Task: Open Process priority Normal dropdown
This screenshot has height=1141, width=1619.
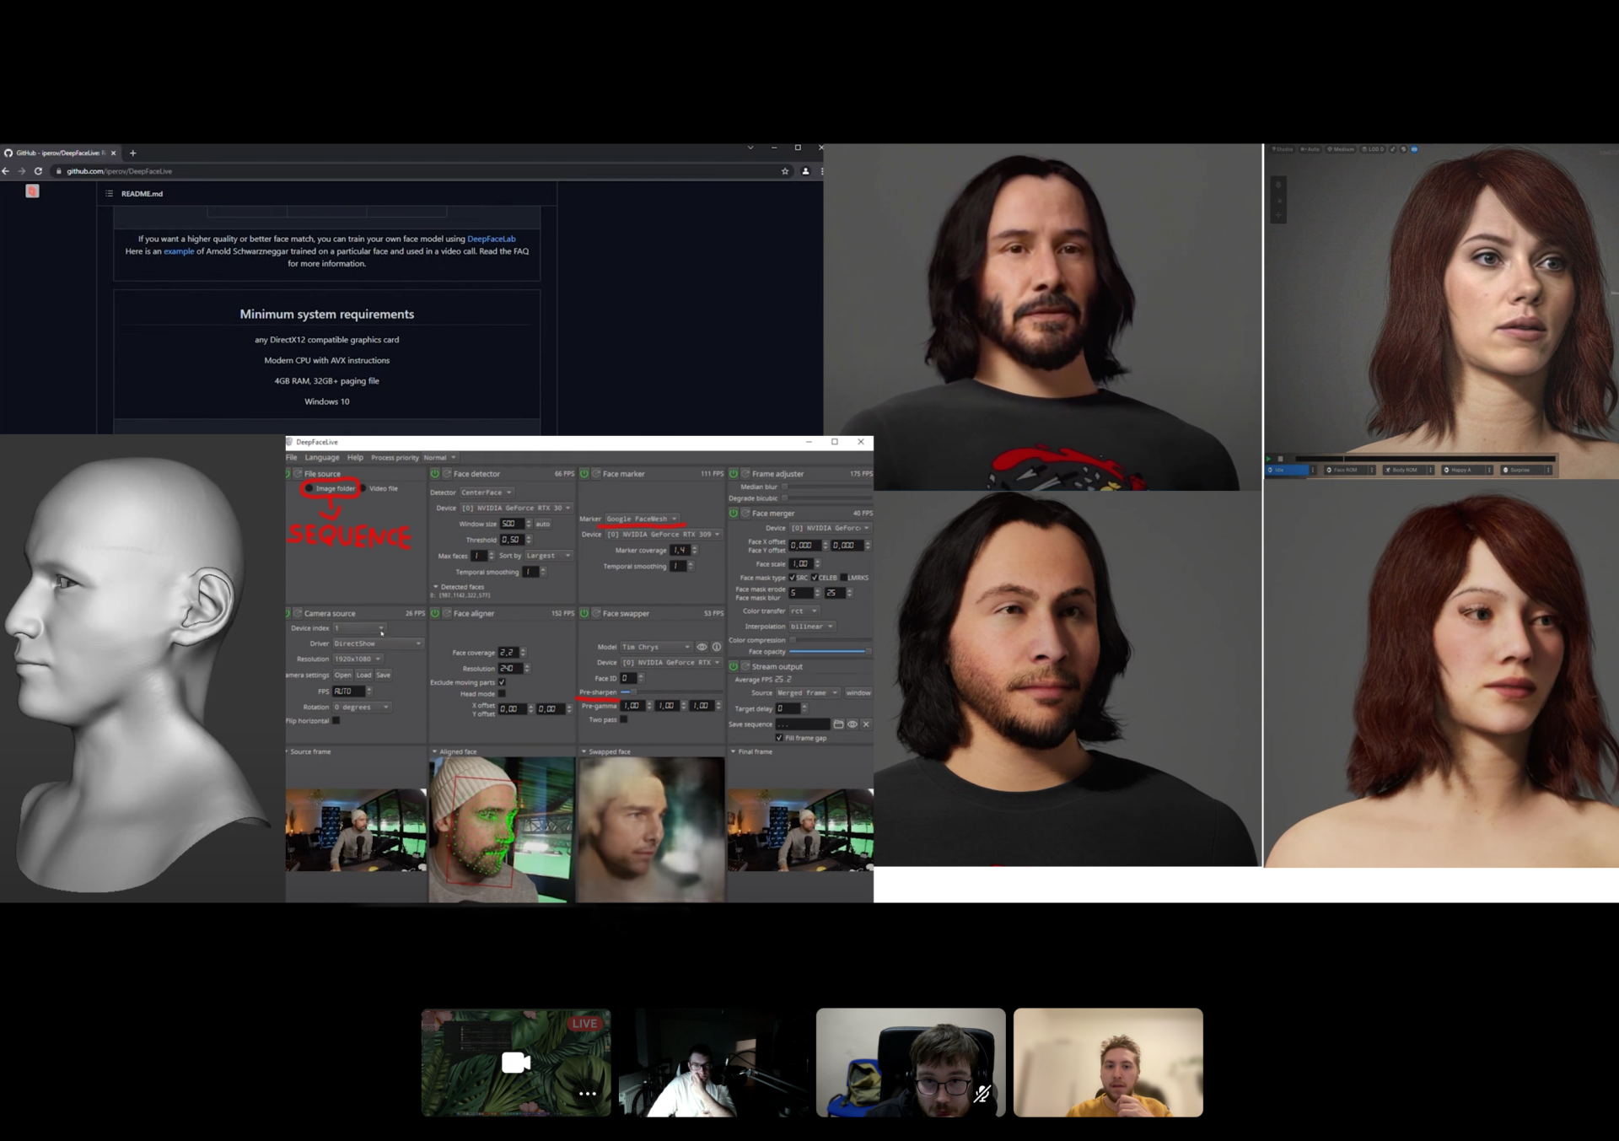Action: 439,458
